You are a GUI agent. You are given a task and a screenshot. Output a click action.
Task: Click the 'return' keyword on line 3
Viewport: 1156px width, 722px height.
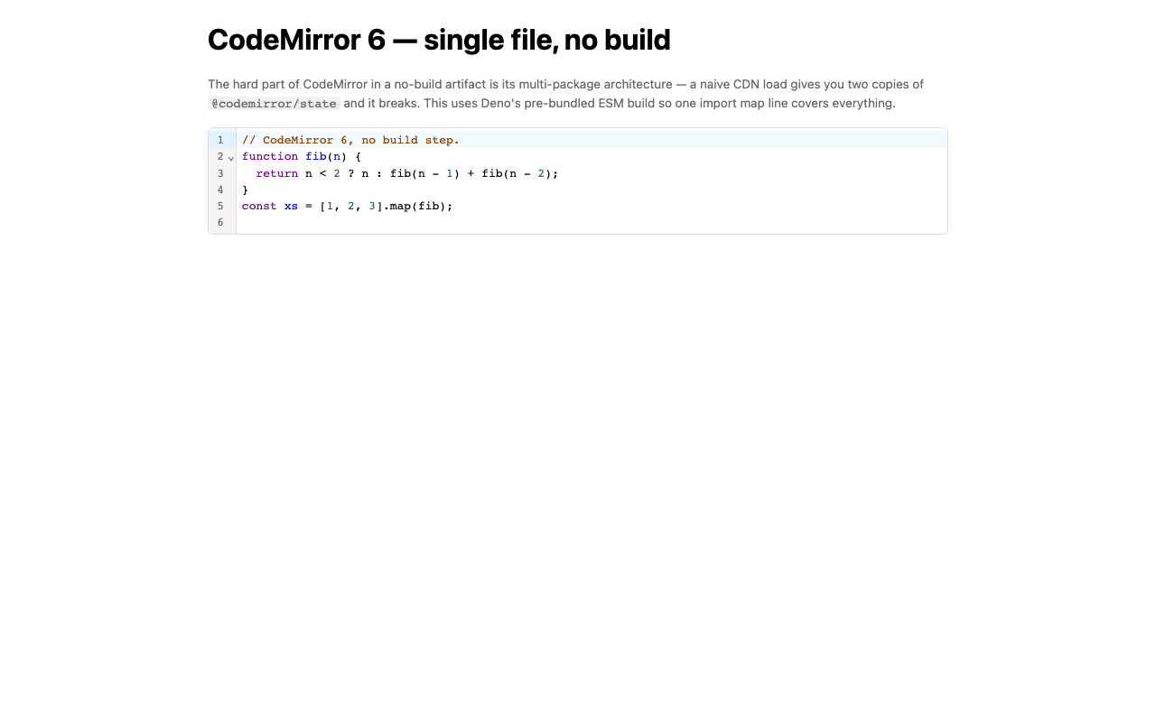276,173
